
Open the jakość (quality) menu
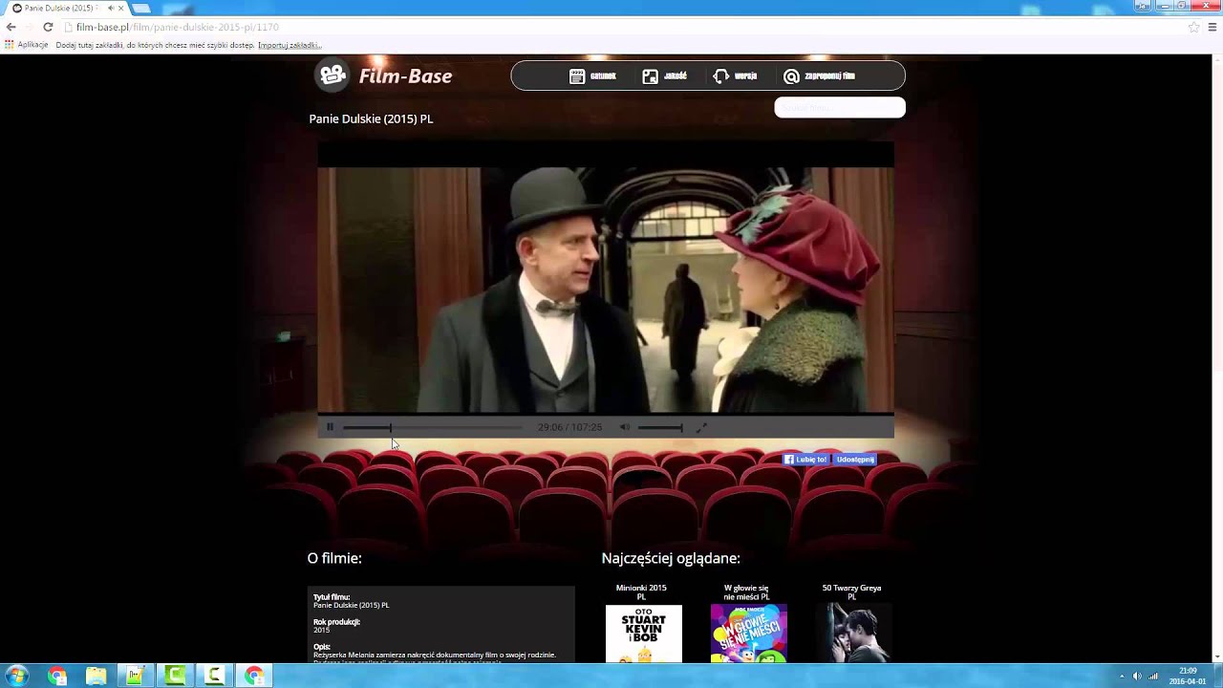click(x=664, y=76)
